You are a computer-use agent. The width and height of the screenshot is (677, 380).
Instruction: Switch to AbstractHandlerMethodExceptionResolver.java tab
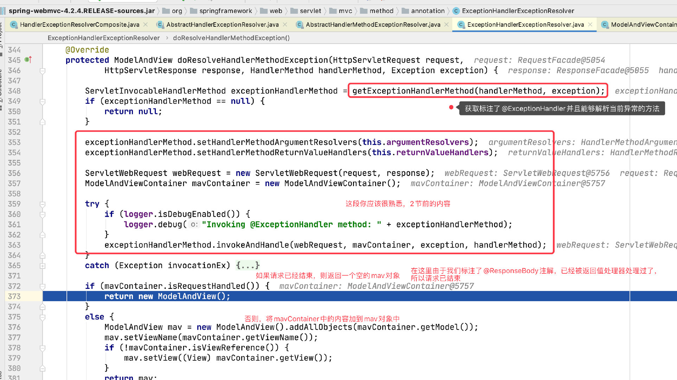click(x=373, y=25)
